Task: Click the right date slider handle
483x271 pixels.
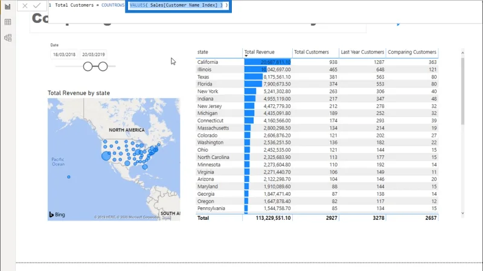Action: tap(103, 66)
